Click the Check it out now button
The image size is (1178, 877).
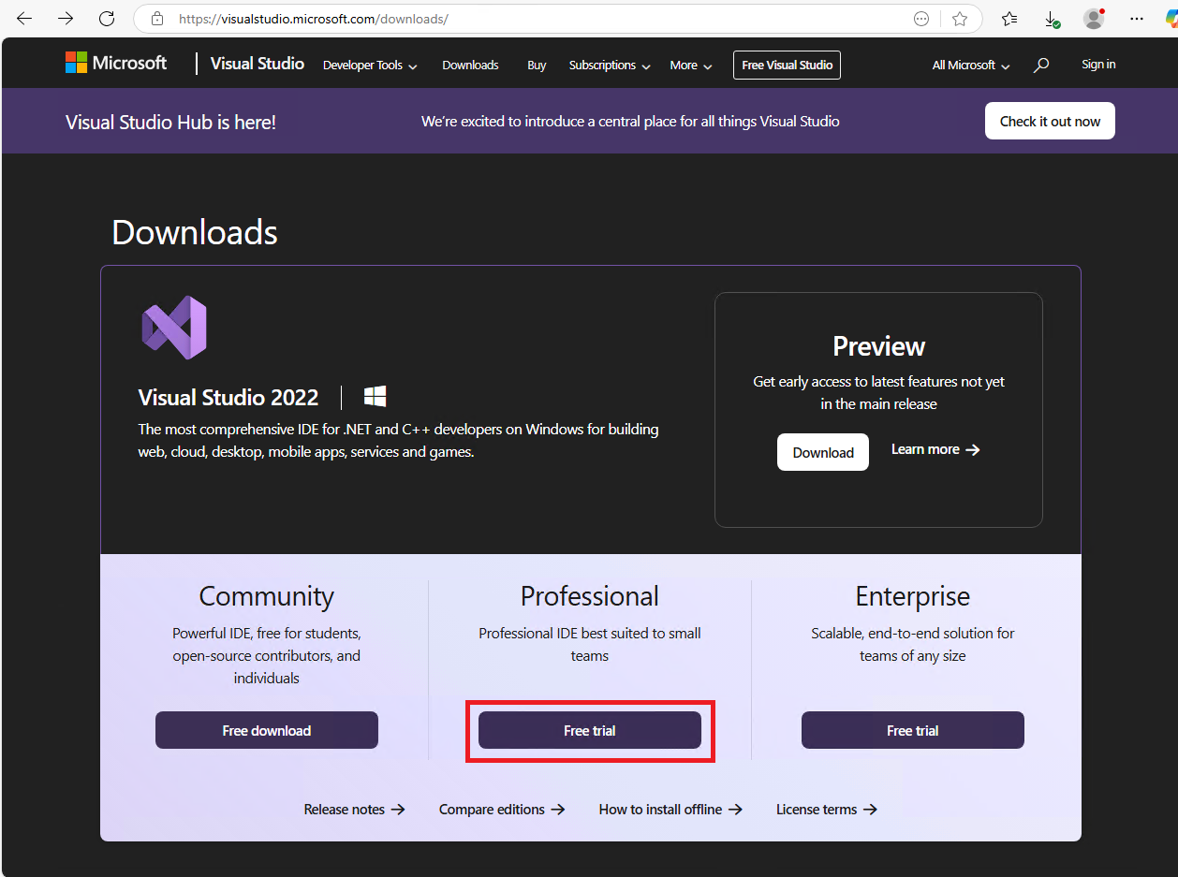coord(1050,121)
